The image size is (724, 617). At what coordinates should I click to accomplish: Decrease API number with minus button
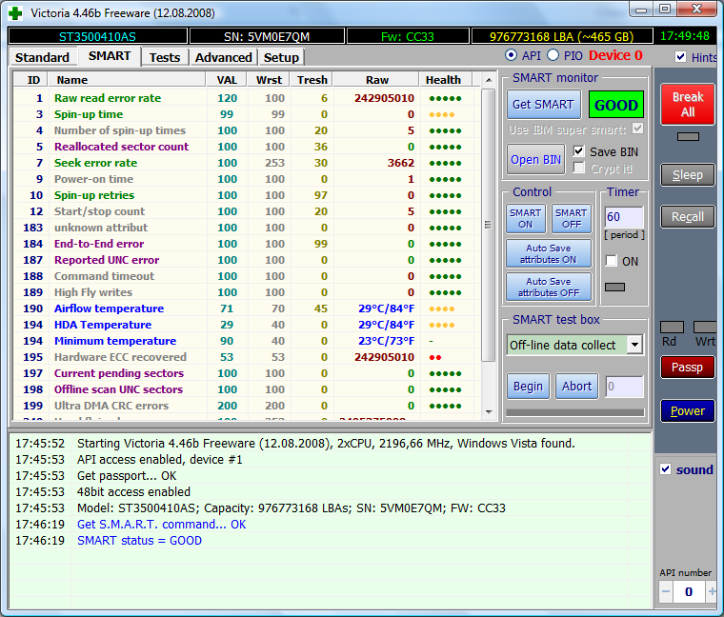click(x=667, y=591)
